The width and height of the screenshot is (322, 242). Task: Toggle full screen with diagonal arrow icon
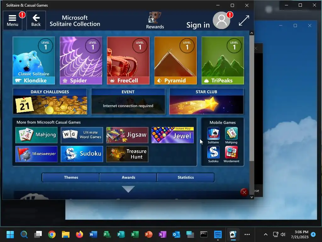click(244, 20)
